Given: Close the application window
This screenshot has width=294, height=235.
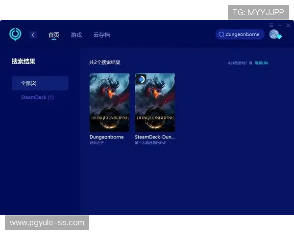Looking at the screenshot, I should [x=288, y=25].
